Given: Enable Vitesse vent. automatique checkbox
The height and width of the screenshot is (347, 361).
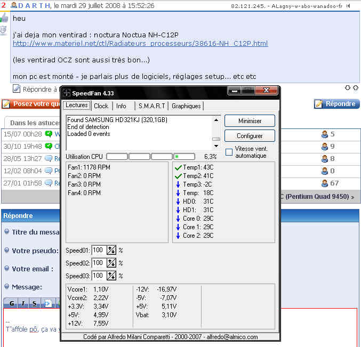Looking at the screenshot, I should (229, 152).
